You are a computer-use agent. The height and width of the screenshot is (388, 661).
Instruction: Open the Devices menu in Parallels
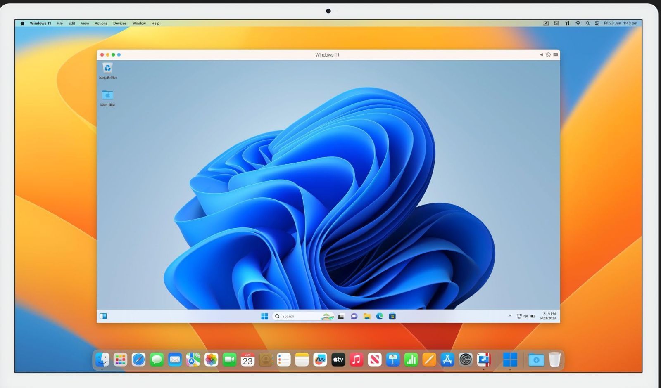(x=120, y=24)
